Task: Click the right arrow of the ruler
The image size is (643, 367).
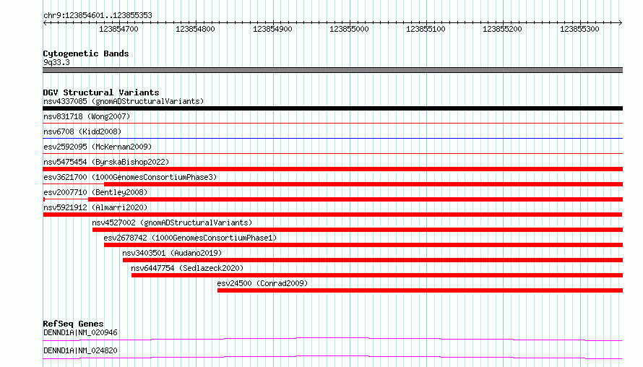Action: point(620,23)
